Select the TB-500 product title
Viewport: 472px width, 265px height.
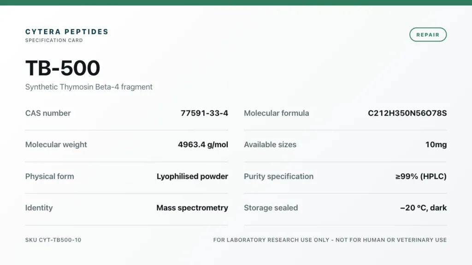click(63, 68)
